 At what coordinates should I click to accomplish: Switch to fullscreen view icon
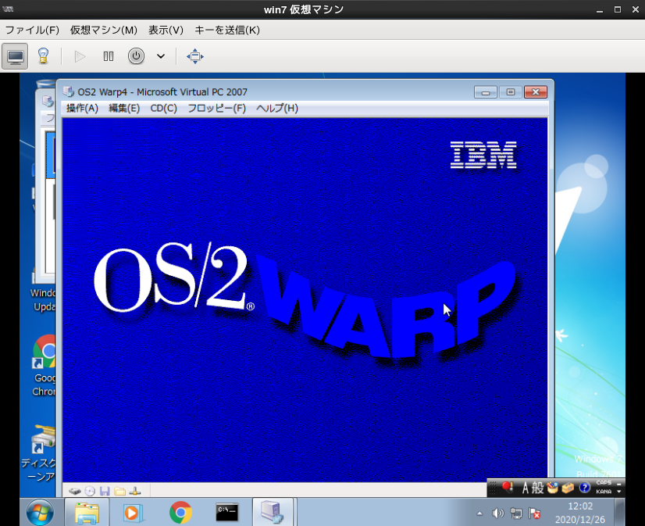pos(195,56)
